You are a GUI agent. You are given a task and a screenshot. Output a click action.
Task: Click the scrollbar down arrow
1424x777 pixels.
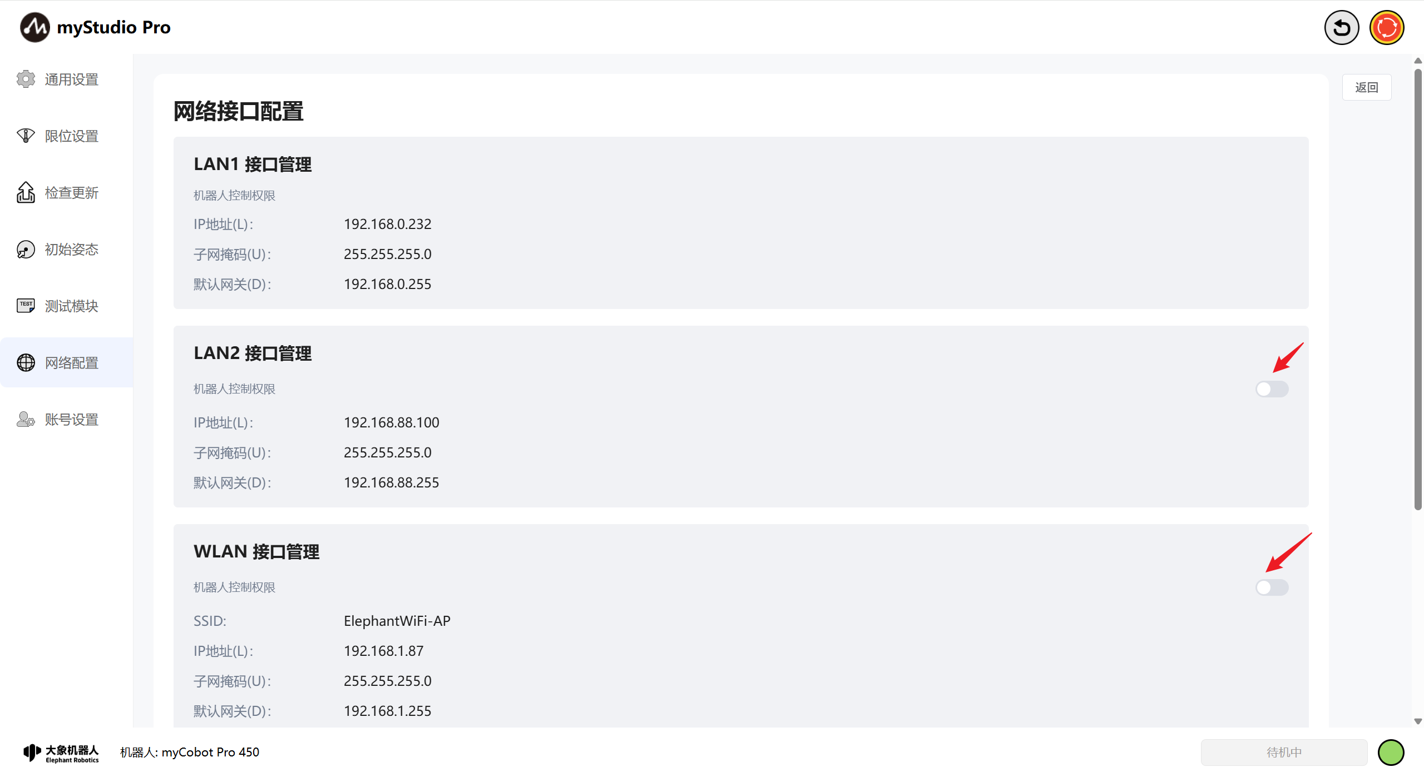coord(1418,721)
